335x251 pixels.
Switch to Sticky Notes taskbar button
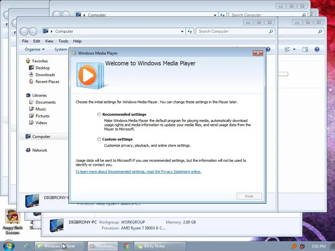coord(160,246)
